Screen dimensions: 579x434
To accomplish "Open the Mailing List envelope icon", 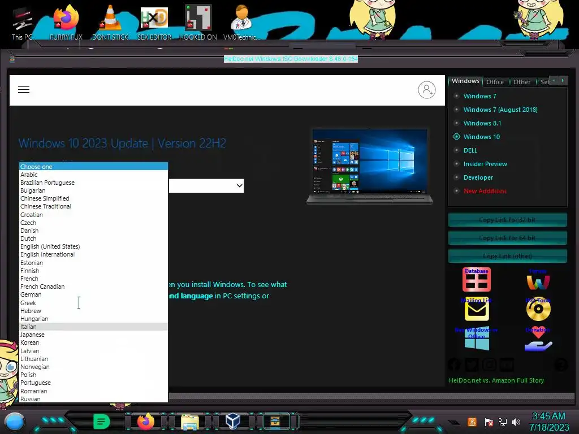I will (477, 309).
